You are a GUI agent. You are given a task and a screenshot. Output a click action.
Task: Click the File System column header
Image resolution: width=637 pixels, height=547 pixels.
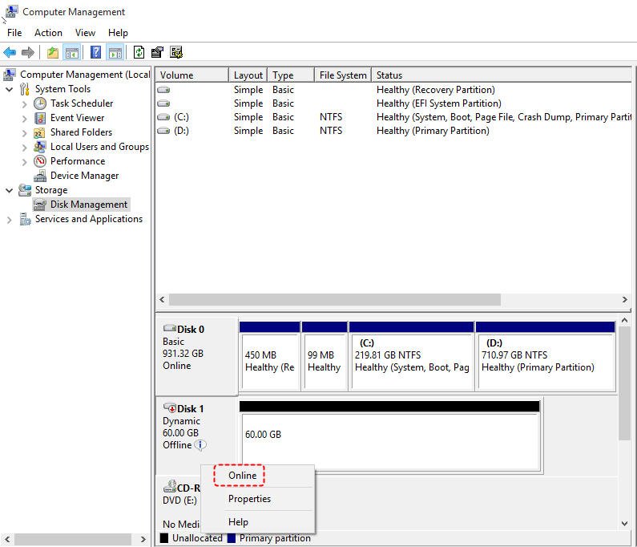coord(343,75)
